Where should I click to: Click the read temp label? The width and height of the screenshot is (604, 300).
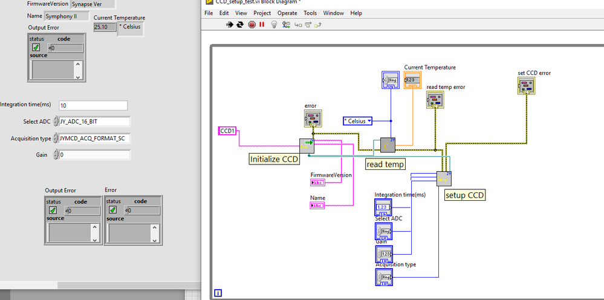385,165
